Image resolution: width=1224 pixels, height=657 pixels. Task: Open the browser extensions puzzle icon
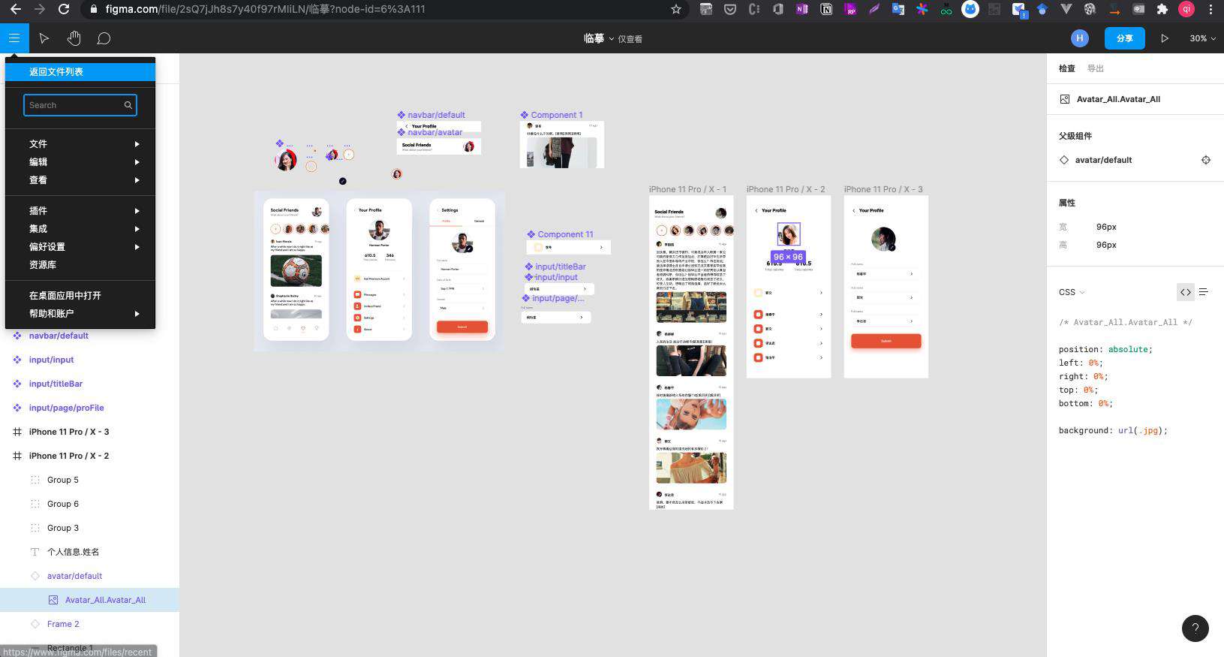(1162, 9)
